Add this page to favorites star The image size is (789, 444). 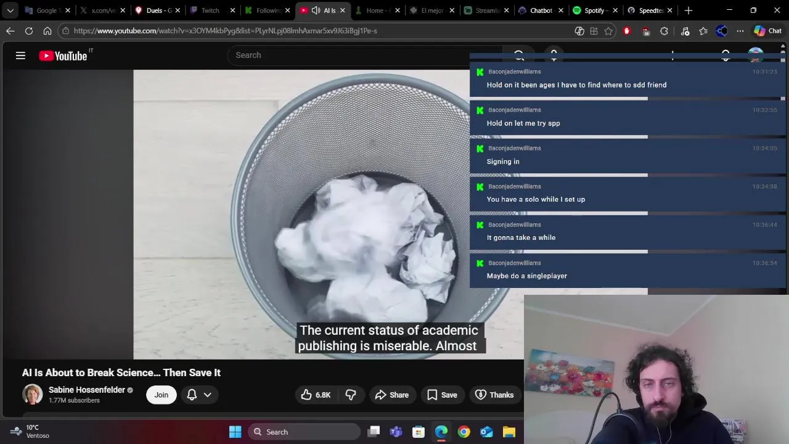click(x=608, y=31)
